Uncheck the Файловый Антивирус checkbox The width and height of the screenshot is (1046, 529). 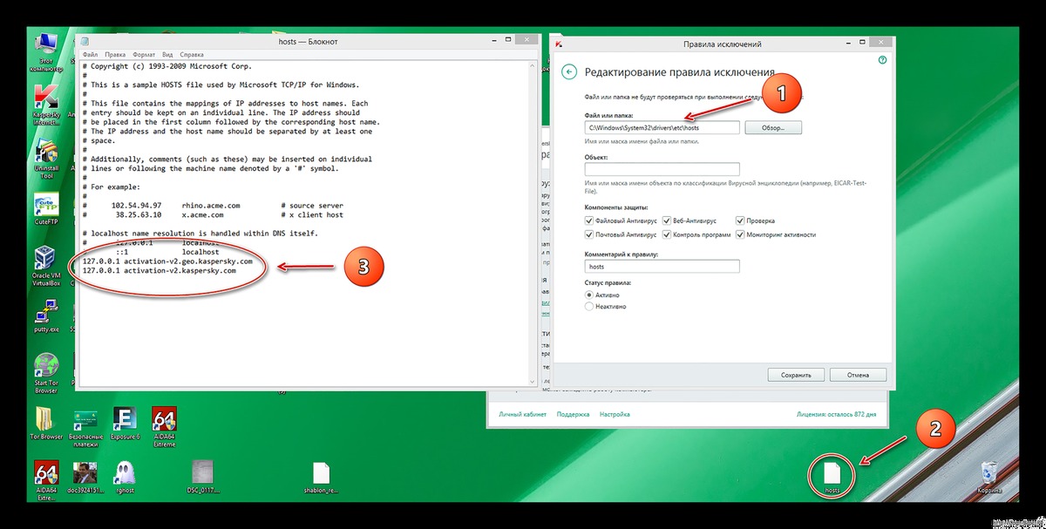click(x=590, y=221)
